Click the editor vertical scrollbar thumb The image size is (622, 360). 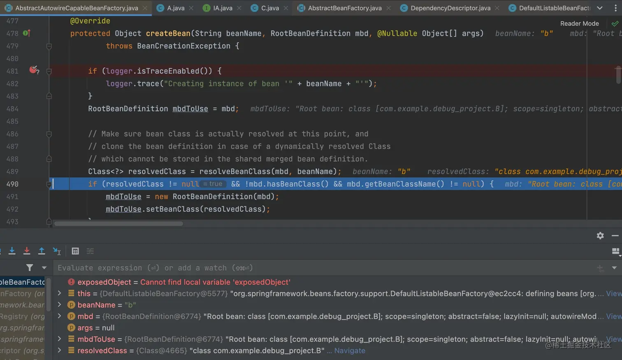tap(618, 74)
